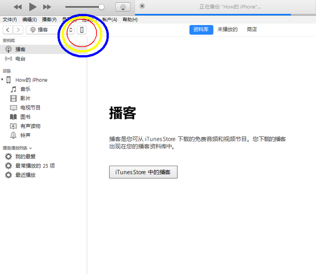Screen dimensions: 316x274
Task: Open the 编辑(E) menu
Action: coord(29,20)
